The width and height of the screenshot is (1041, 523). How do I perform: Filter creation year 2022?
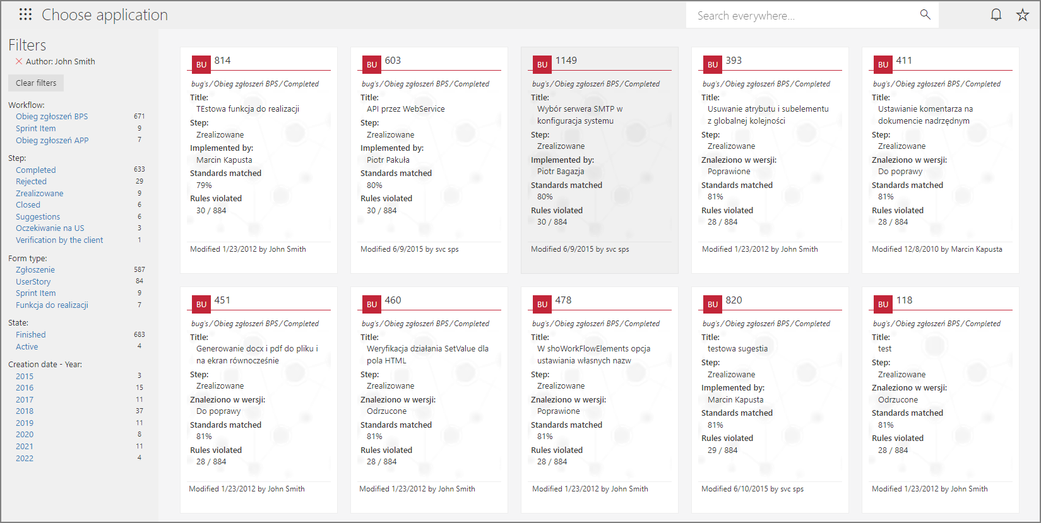click(25, 458)
